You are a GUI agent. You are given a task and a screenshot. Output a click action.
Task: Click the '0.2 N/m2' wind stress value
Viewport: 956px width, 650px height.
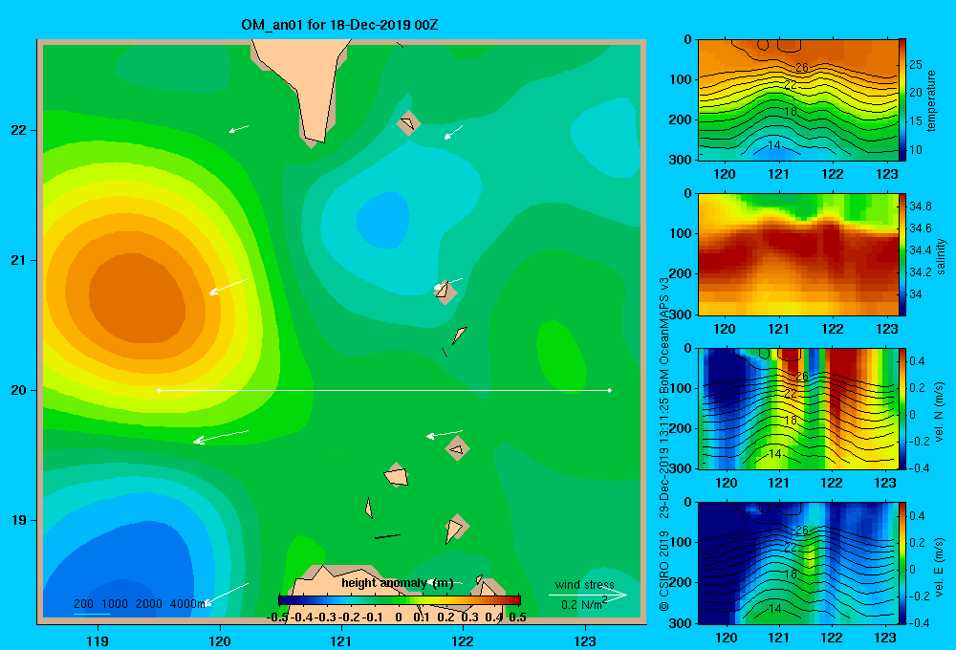pos(584,604)
